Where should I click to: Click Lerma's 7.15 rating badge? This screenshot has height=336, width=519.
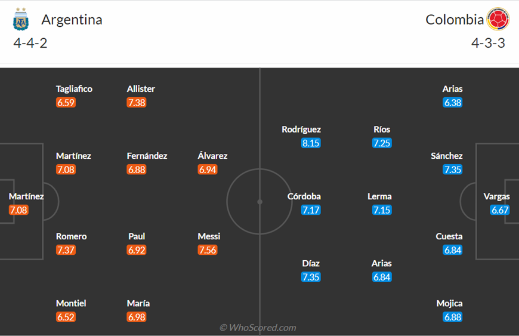click(x=382, y=210)
